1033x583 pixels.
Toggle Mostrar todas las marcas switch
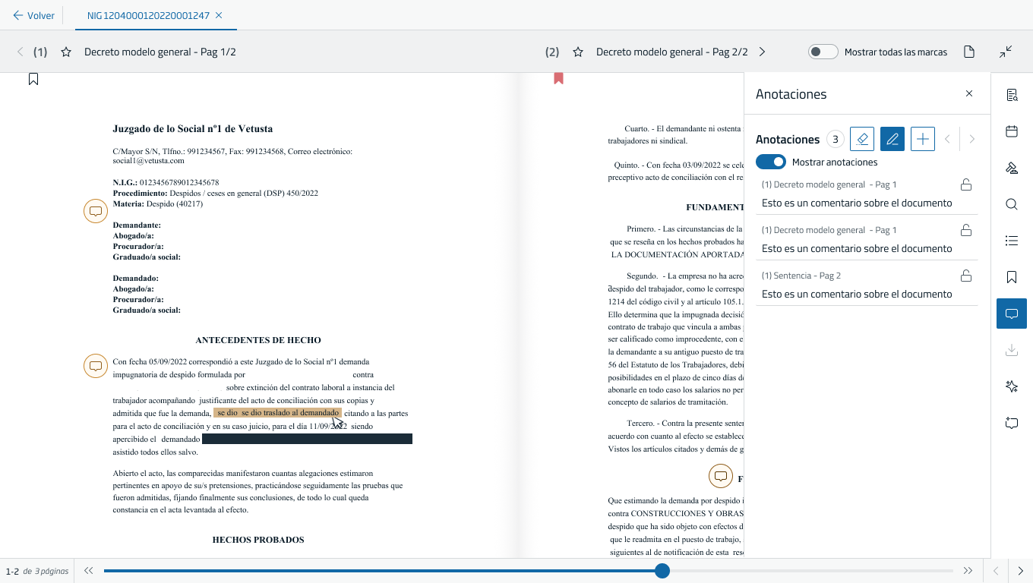[823, 52]
